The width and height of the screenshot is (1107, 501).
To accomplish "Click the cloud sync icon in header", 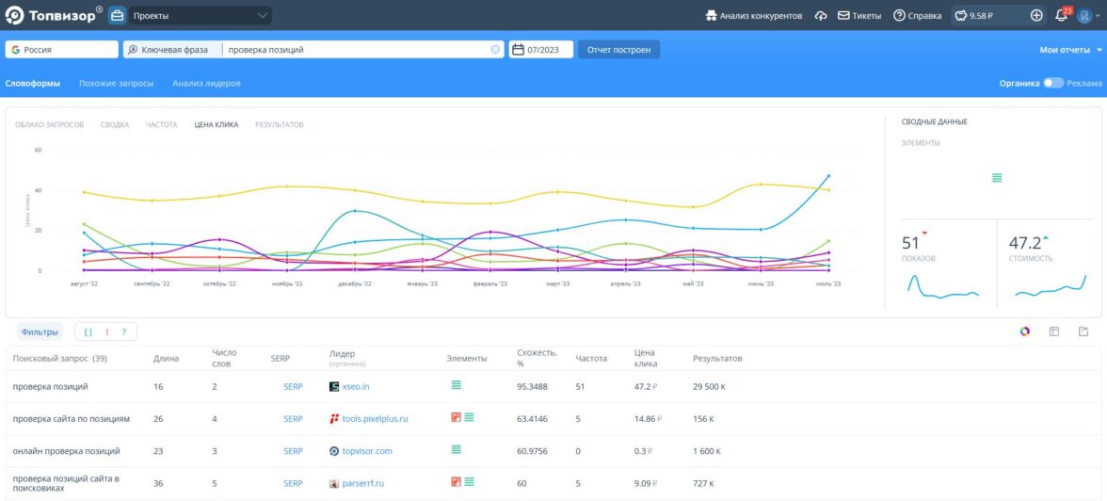I will (821, 16).
